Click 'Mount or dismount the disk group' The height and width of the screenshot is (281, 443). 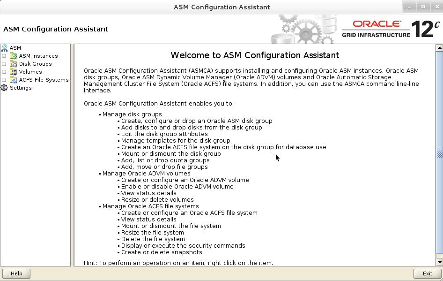[x=171, y=154]
